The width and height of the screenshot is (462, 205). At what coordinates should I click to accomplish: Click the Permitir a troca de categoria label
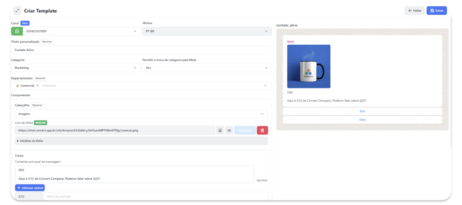(170, 60)
